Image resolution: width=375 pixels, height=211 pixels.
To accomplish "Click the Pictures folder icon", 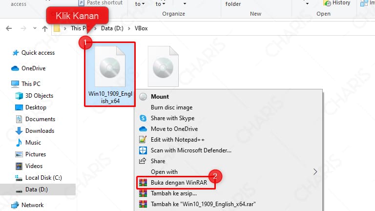I will (x=19, y=154).
